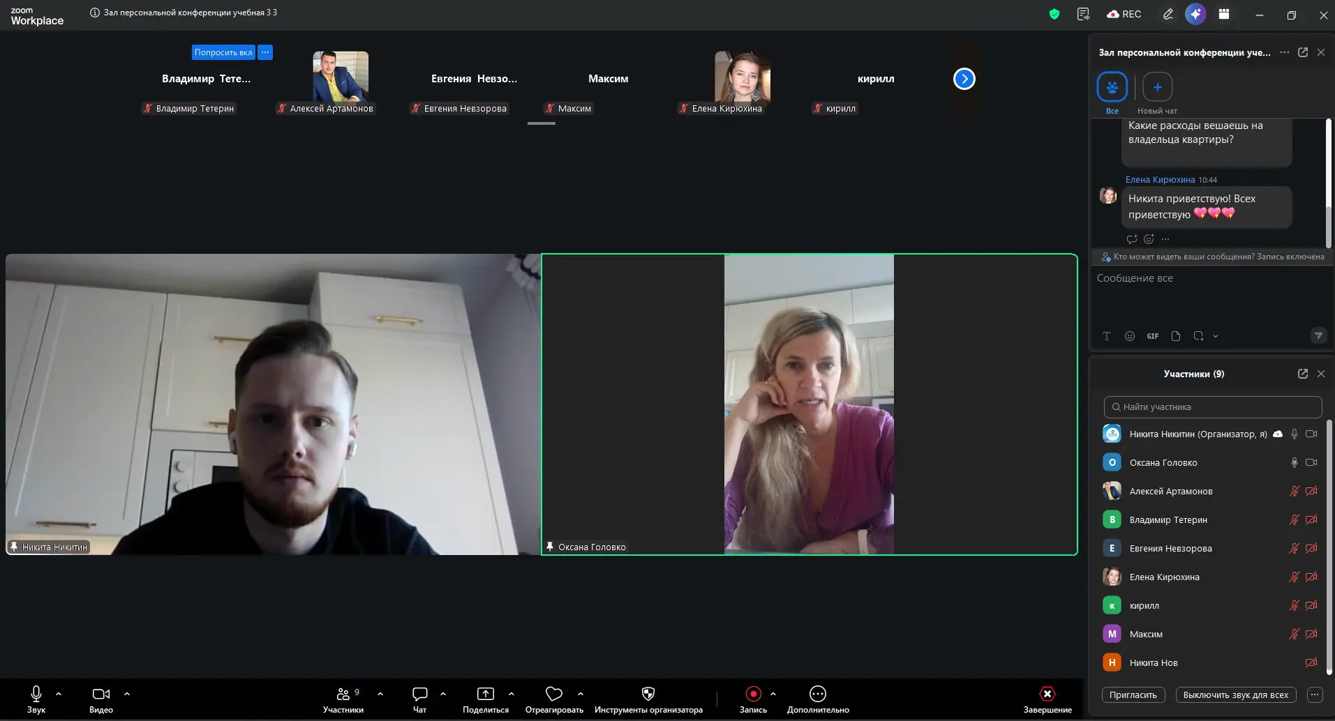1335x721 pixels.
Task: Close the chat panel
Action: [1320, 52]
